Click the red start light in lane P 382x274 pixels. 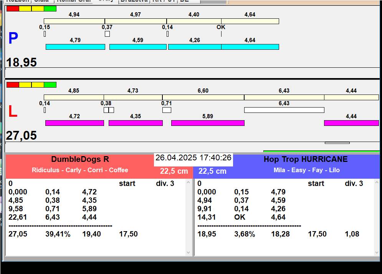(13, 8)
